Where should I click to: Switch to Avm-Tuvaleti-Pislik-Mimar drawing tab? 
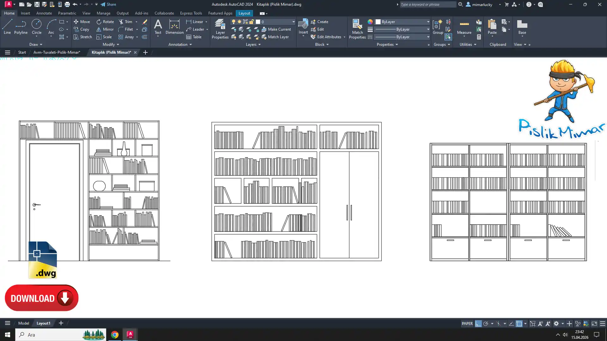pyautogui.click(x=57, y=52)
